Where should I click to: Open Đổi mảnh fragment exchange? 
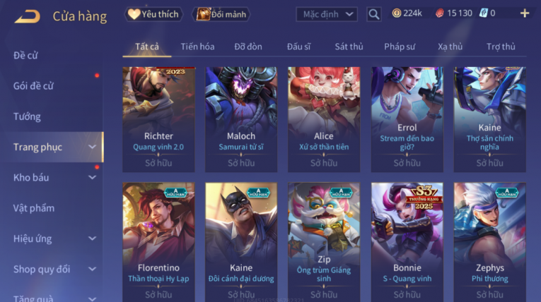221,14
